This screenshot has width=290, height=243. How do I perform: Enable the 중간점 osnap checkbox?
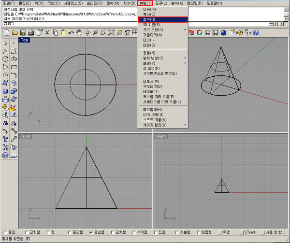[x=70, y=232]
